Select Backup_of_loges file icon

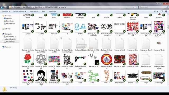(120, 59)
